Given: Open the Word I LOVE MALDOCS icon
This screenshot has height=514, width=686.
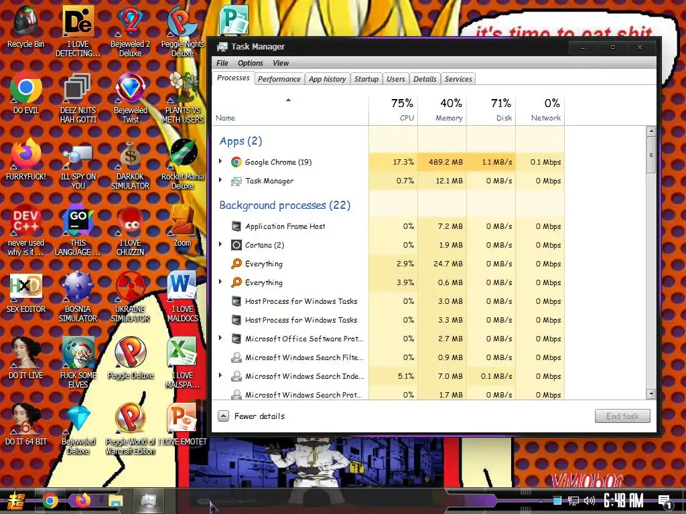Looking at the screenshot, I should [182, 297].
